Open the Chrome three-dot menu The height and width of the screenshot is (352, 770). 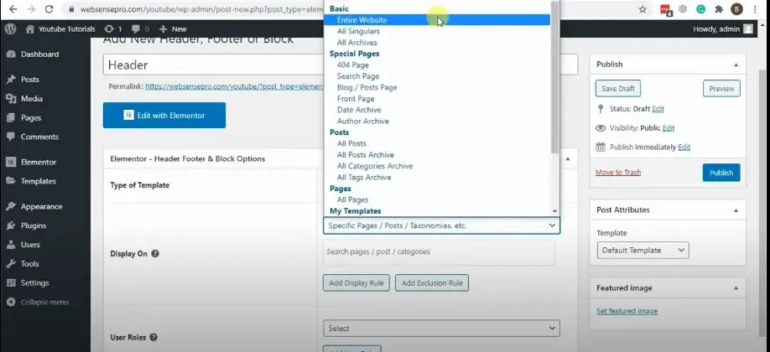pyautogui.click(x=755, y=9)
